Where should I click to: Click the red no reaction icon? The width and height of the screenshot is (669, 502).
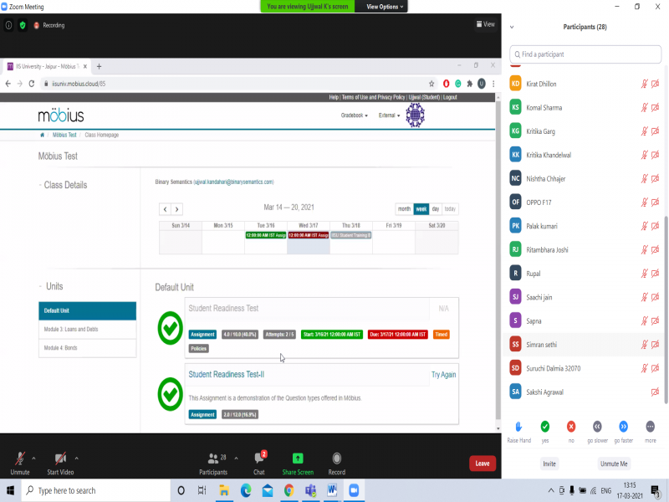click(x=571, y=427)
